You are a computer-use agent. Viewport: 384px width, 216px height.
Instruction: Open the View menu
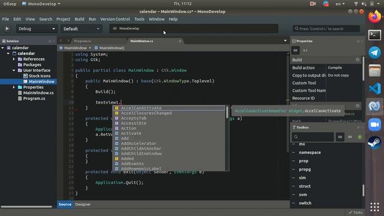click(30, 19)
